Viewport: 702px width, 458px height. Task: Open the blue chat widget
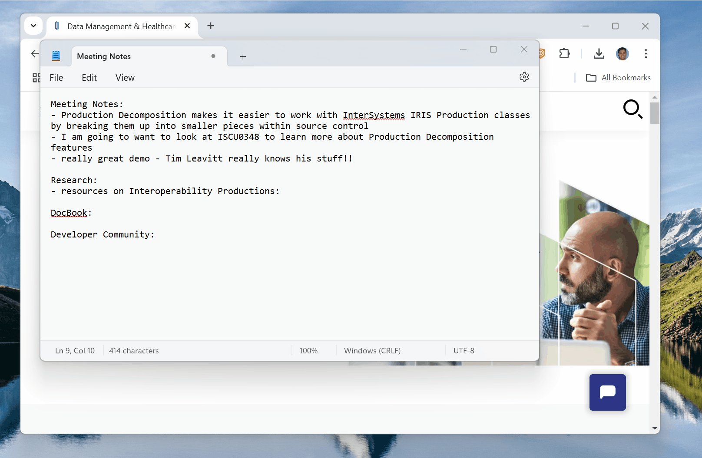[607, 392]
